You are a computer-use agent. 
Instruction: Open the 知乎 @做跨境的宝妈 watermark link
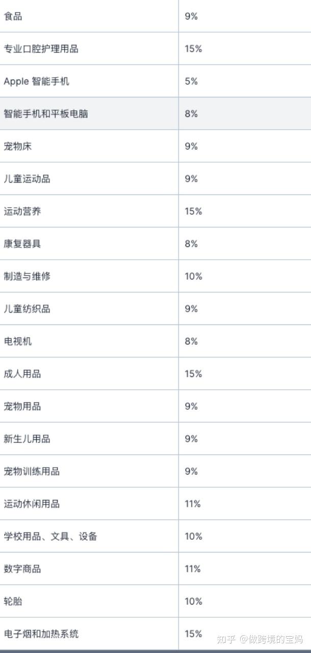260,639
